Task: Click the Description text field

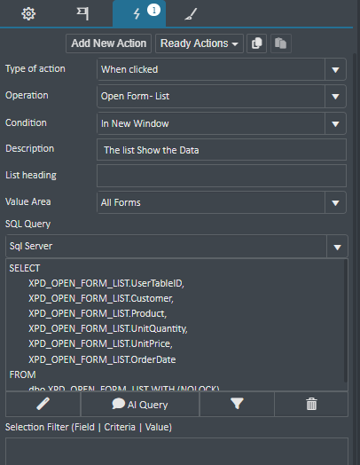Action: 222,150
